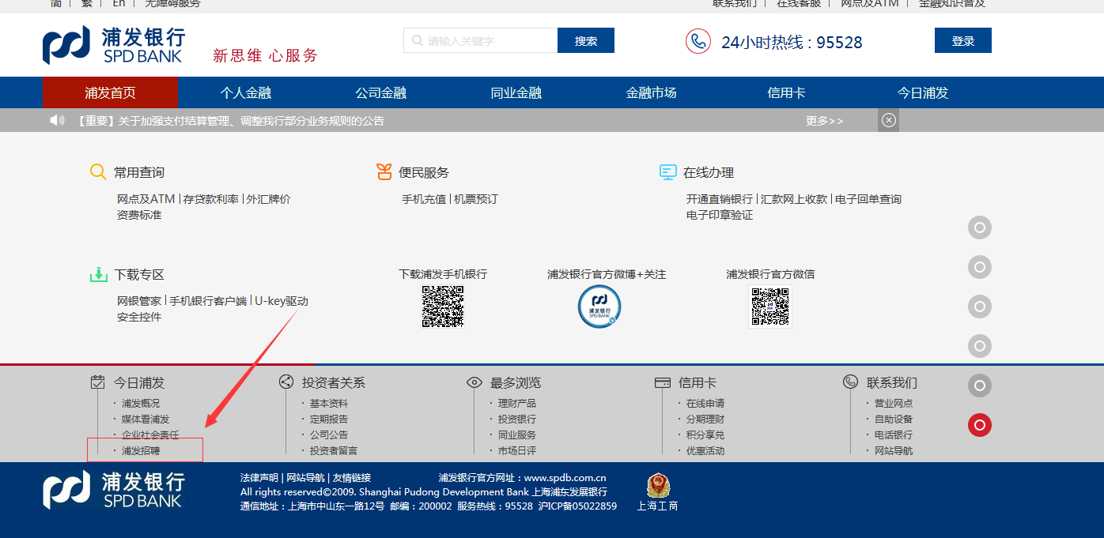Click the 浦发银行官方微博 round logo
This screenshot has height=538, width=1104.
599,307
